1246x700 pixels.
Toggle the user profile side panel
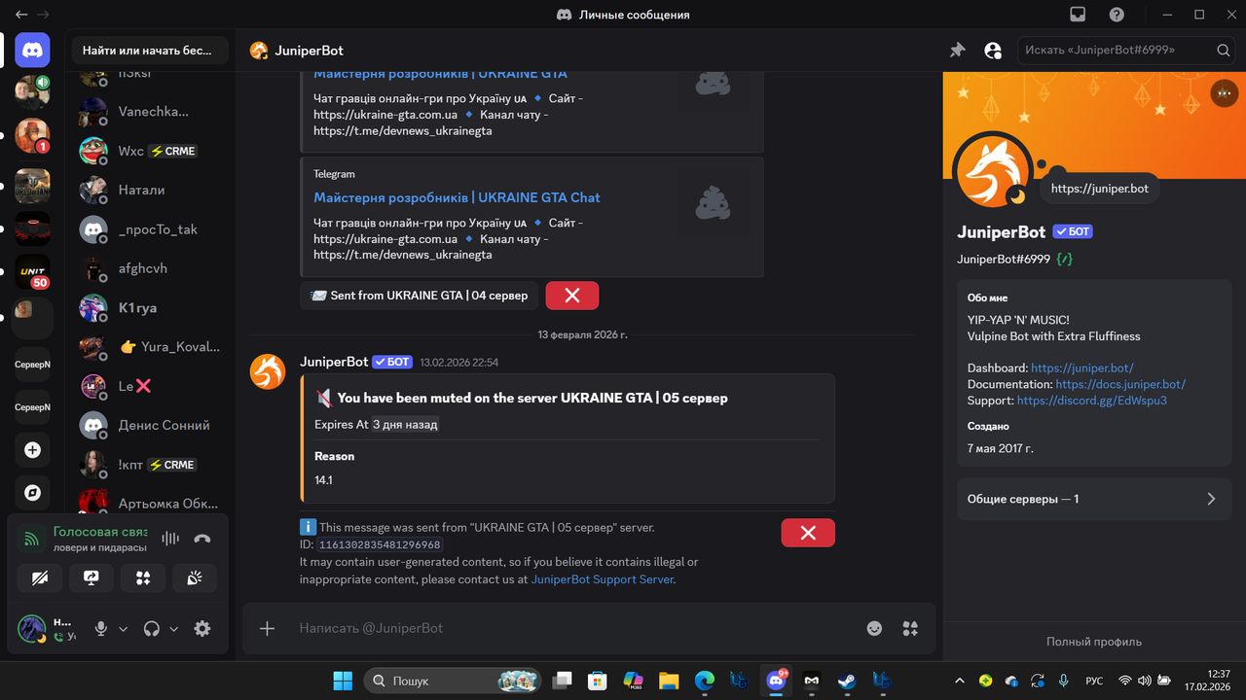993,51
